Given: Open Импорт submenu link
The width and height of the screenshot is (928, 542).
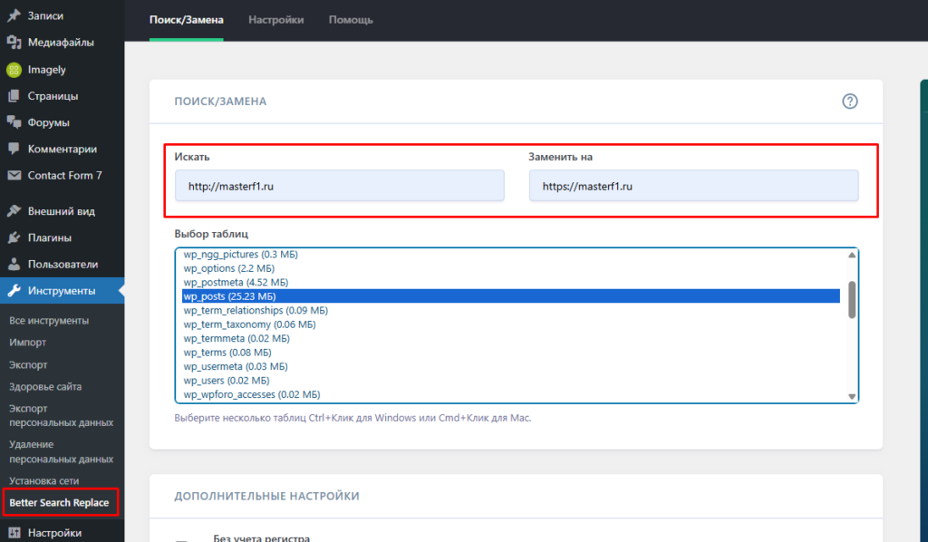Looking at the screenshot, I should [x=28, y=342].
